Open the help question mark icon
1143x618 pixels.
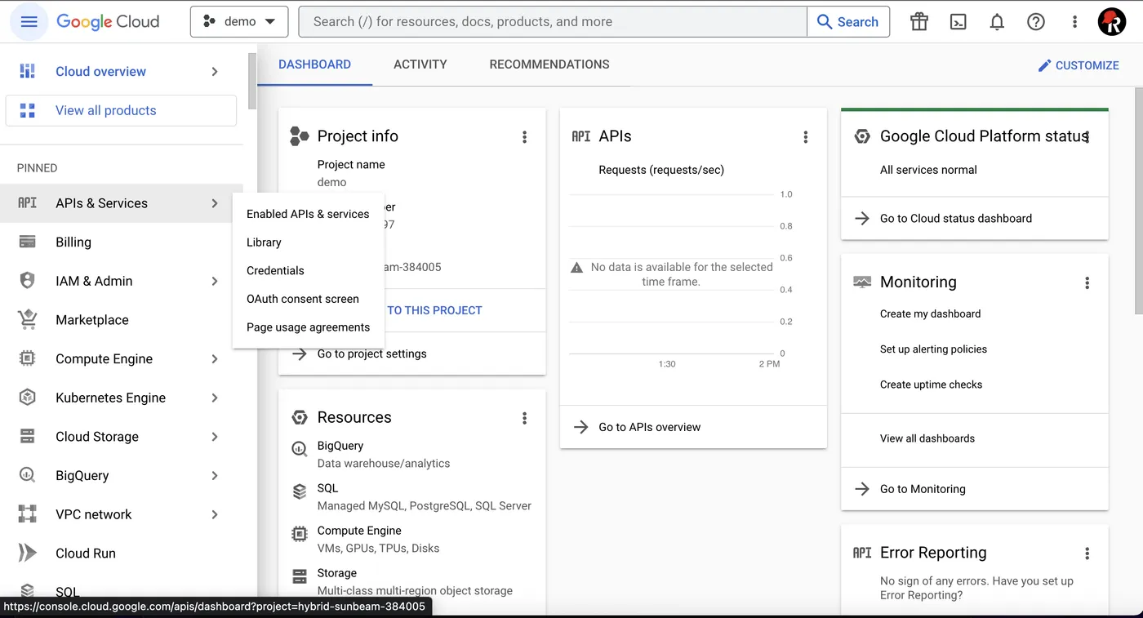[1036, 22]
